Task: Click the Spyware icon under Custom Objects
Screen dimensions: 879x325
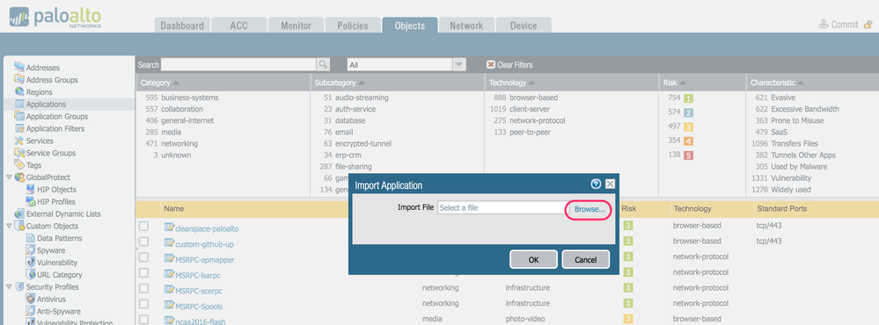Action: click(30, 250)
